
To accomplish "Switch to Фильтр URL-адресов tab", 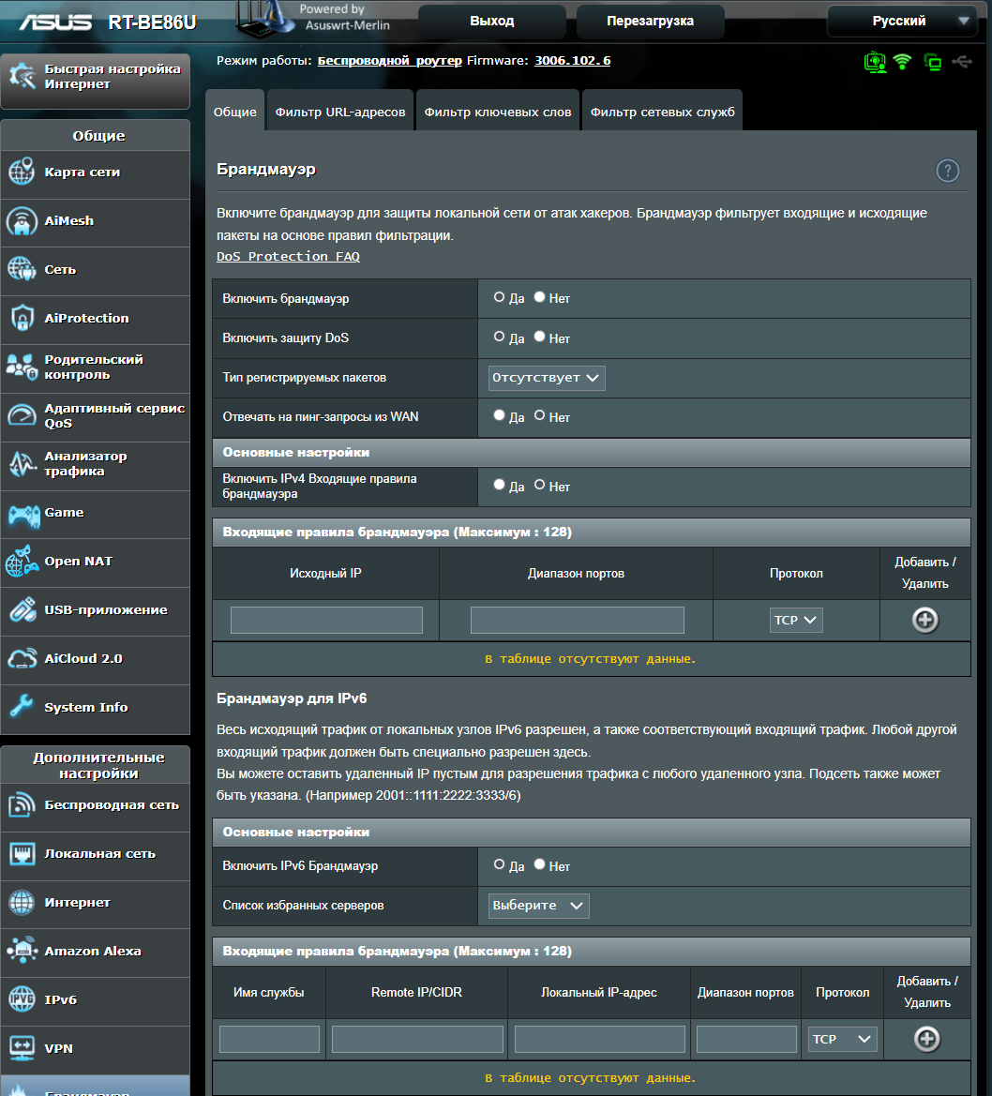I will 339,112.
